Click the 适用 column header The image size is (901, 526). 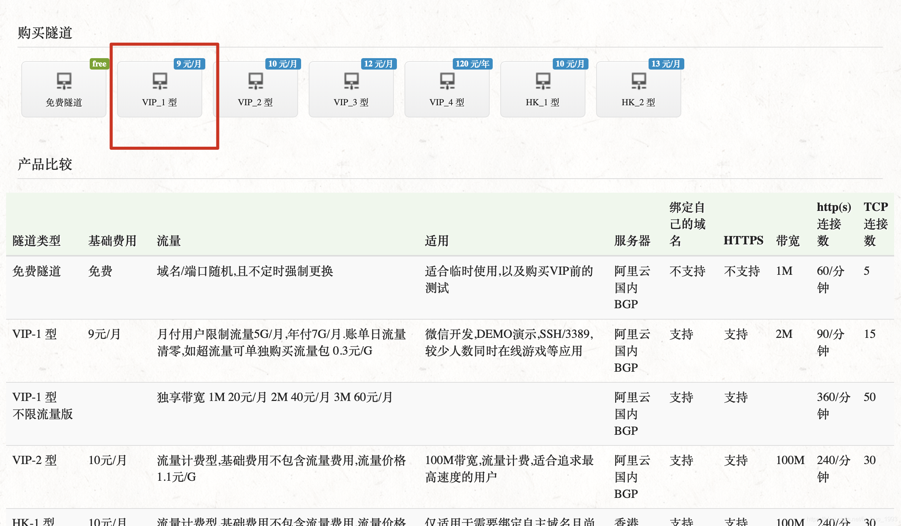(437, 241)
